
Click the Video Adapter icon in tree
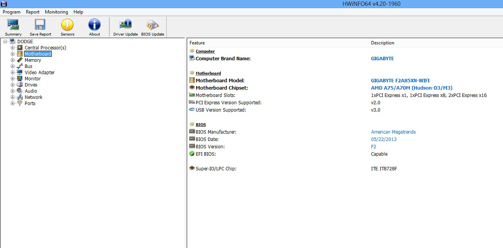point(20,72)
